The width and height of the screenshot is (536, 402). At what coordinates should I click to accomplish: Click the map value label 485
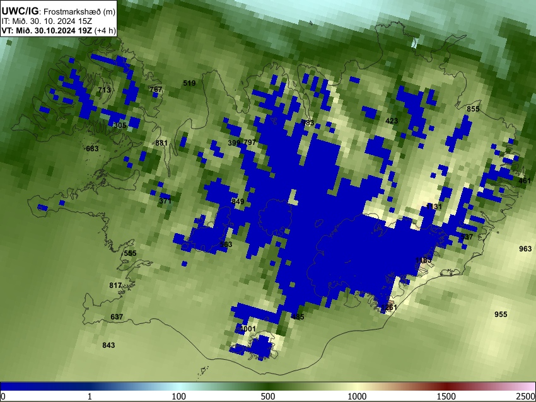[298, 317]
